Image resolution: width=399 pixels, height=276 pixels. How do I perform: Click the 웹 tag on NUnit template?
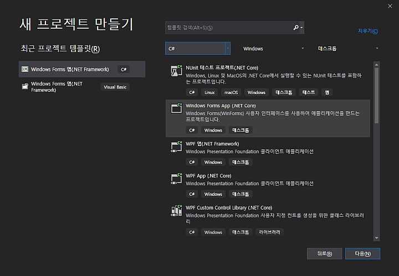tap(327, 92)
